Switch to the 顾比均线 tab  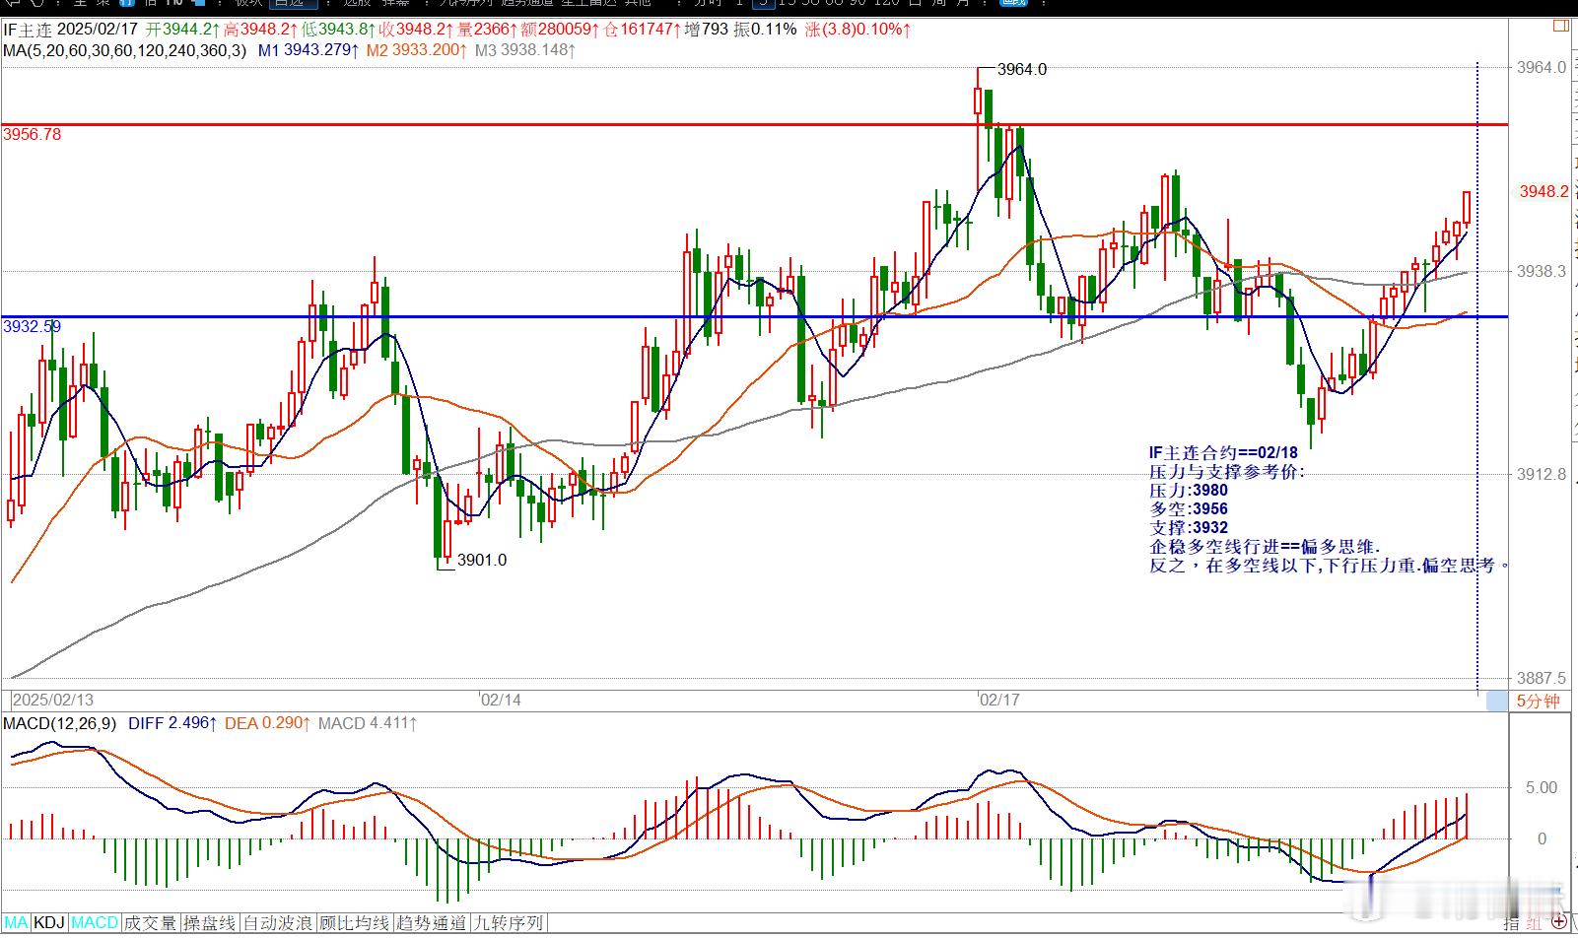355,923
